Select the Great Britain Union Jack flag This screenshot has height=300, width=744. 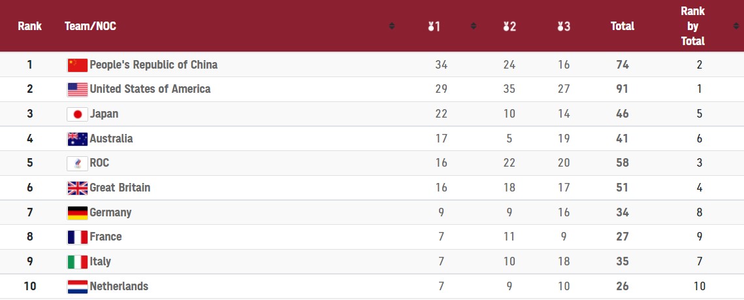click(77, 188)
